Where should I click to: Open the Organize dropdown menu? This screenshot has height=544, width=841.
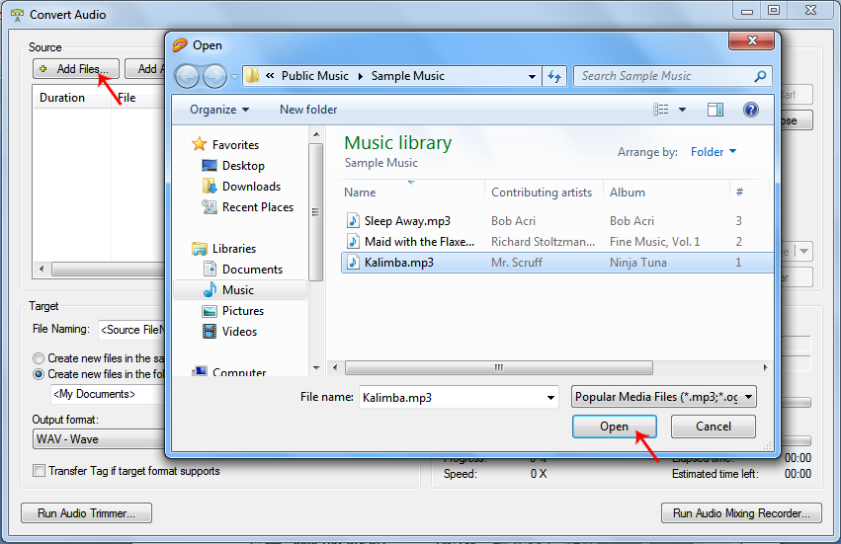pos(219,110)
